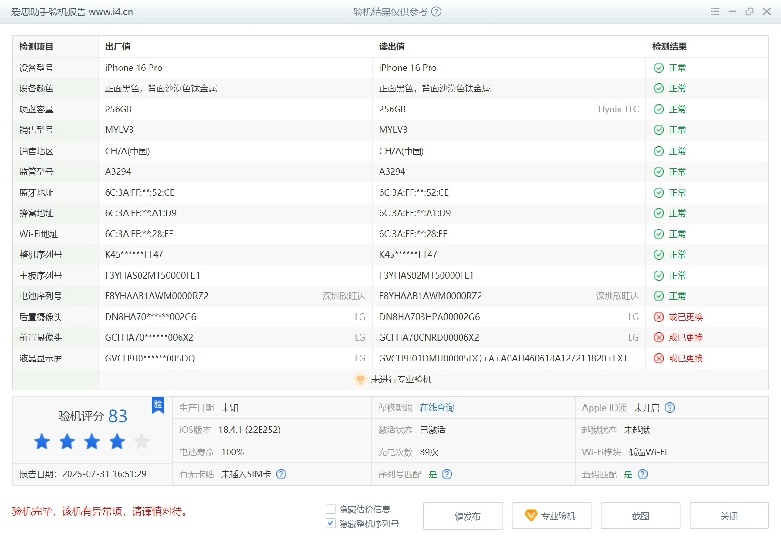Click the 低温Wi-Fi module value

click(x=648, y=452)
